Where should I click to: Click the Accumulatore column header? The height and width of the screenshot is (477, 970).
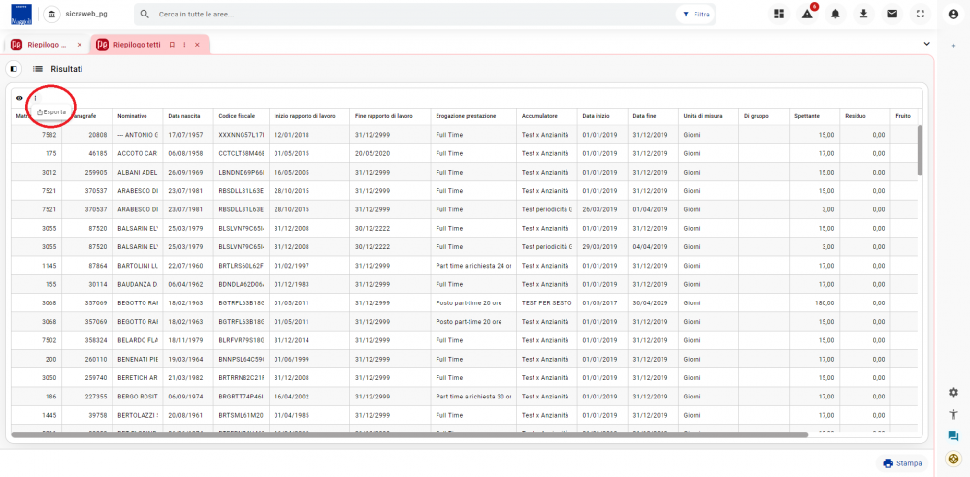(x=546, y=116)
